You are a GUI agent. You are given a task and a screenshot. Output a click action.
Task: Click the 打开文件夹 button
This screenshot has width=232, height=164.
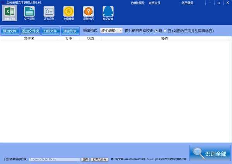[100, 159]
